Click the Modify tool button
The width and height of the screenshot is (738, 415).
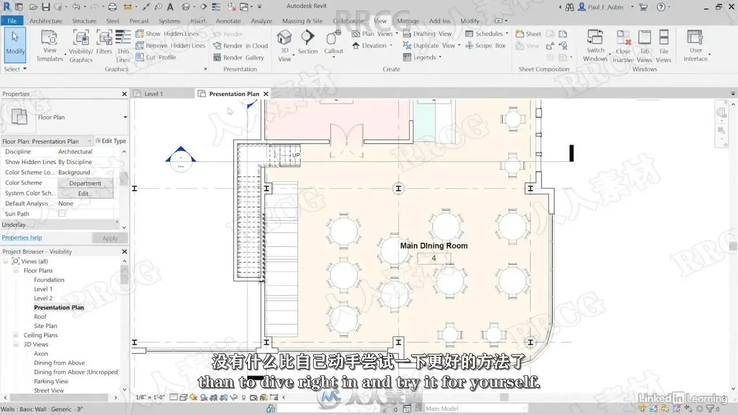[15, 44]
